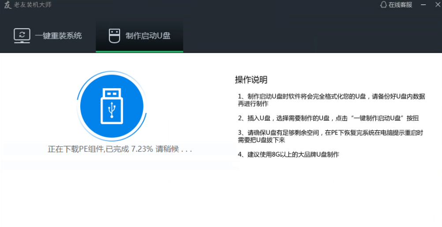This screenshot has height=227, width=442.
Task: Click the PE component download progress text
Action: pyautogui.click(x=120, y=149)
